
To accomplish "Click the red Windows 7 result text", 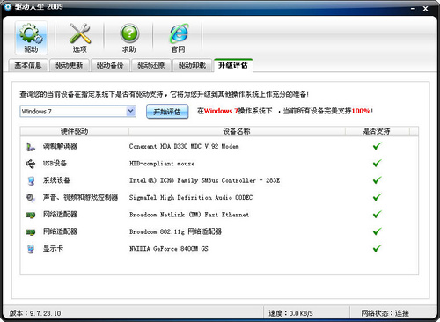I will coord(221,111).
